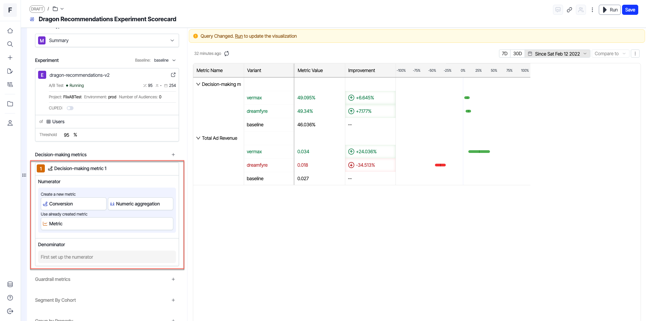The width and height of the screenshot is (646, 321).
Task: Choose already created Metric option
Action: coord(107,224)
